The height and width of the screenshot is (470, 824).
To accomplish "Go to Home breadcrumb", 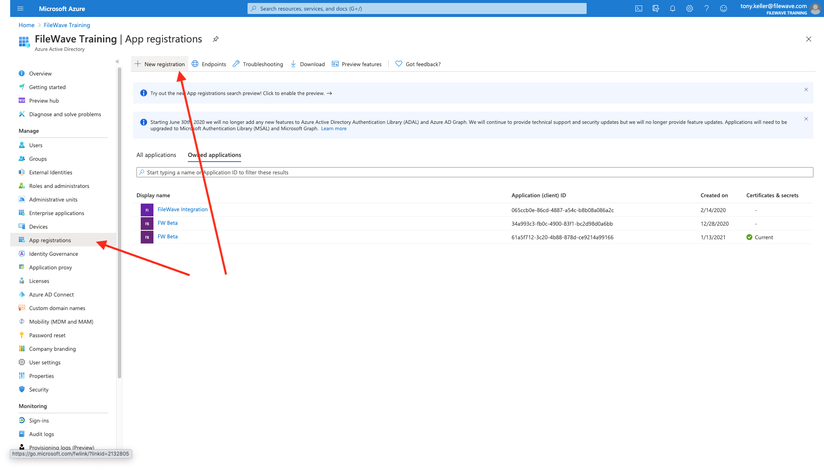I will pyautogui.click(x=26, y=25).
